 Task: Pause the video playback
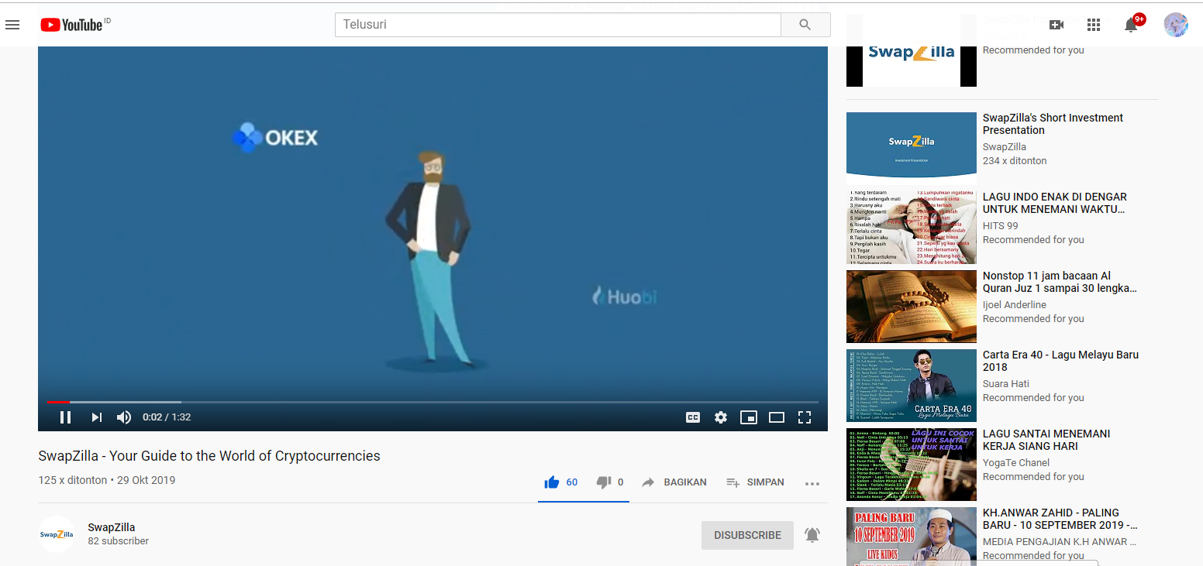(x=66, y=417)
